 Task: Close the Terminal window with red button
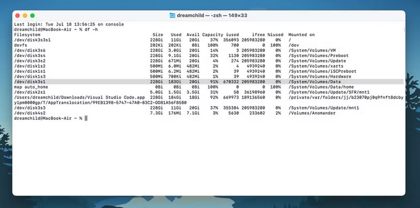coord(17,16)
